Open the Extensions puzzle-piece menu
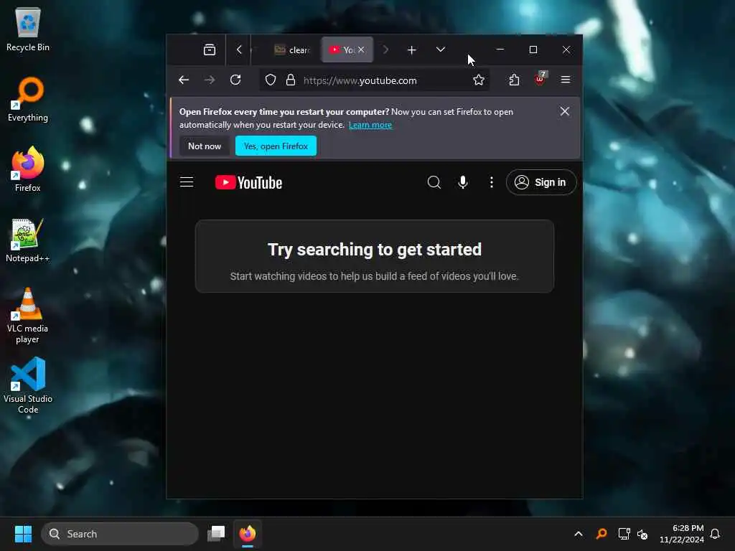 point(514,80)
